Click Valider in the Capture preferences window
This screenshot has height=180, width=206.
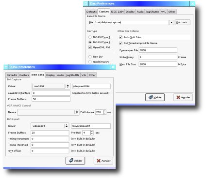point(155,97)
